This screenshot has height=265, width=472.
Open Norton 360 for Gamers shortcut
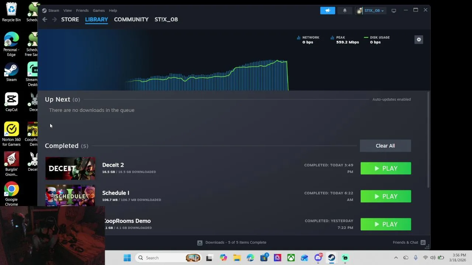(x=11, y=134)
